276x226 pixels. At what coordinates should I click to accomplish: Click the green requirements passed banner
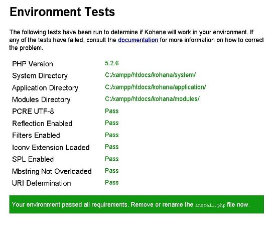point(136,204)
